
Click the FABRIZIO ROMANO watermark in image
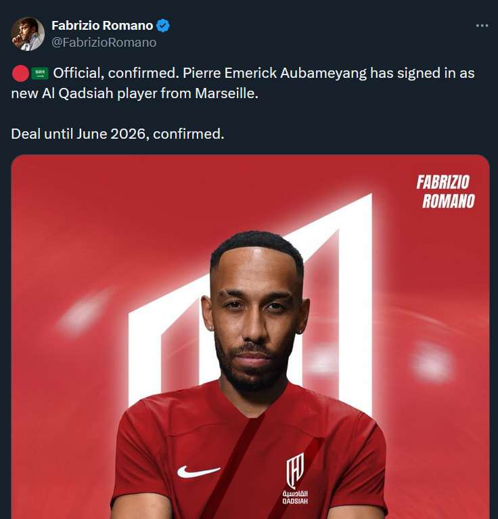coord(446,191)
